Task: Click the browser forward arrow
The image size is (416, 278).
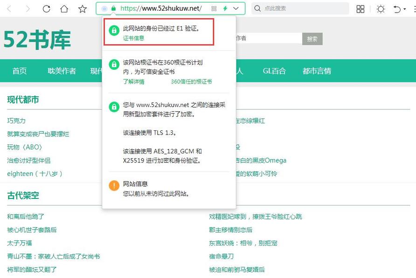Action: click(x=28, y=9)
